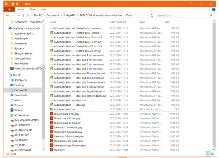
Task: Click the OneDrive - Nanosurf AG cloud icon
Action: tap(10, 28)
